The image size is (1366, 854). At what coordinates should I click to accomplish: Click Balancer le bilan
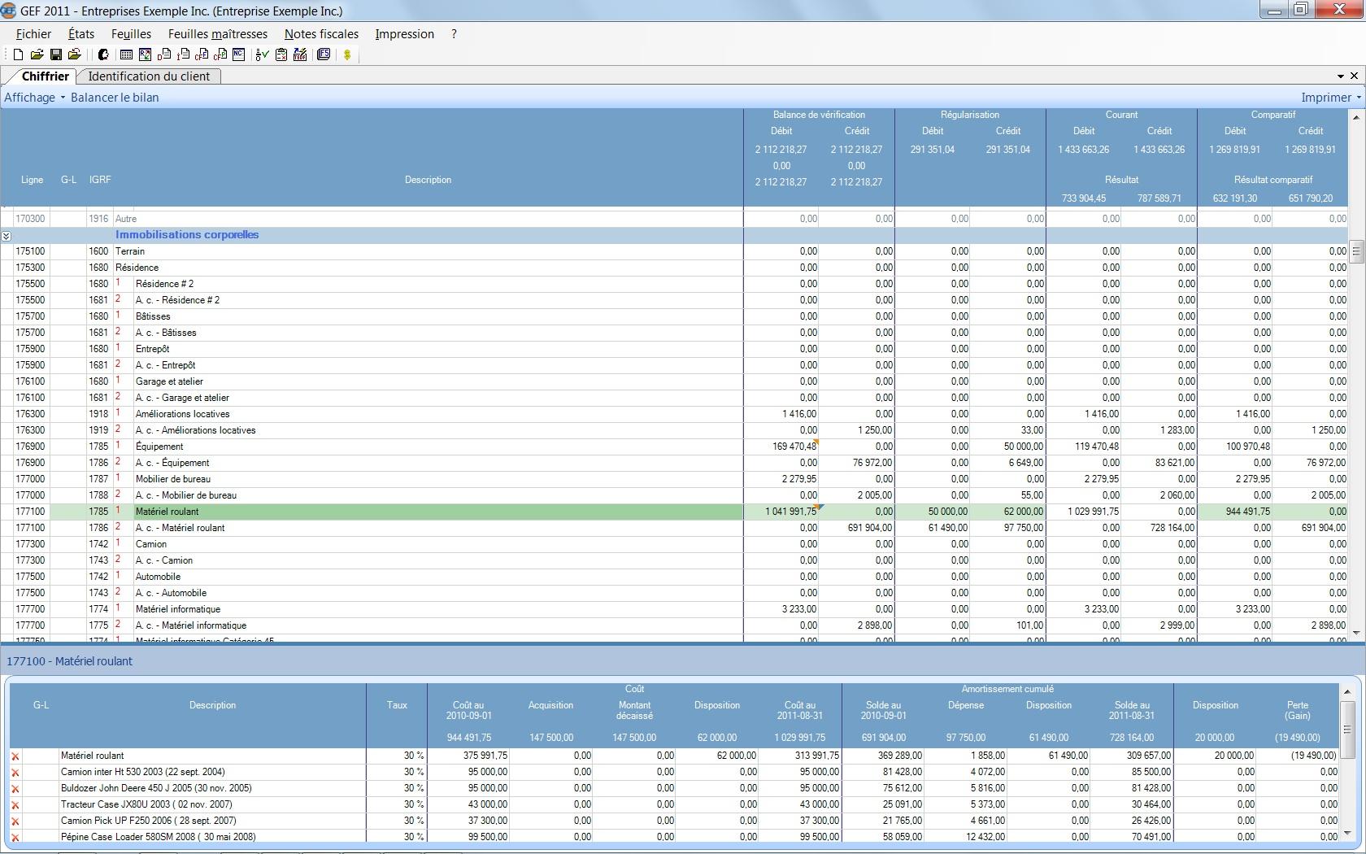(115, 98)
